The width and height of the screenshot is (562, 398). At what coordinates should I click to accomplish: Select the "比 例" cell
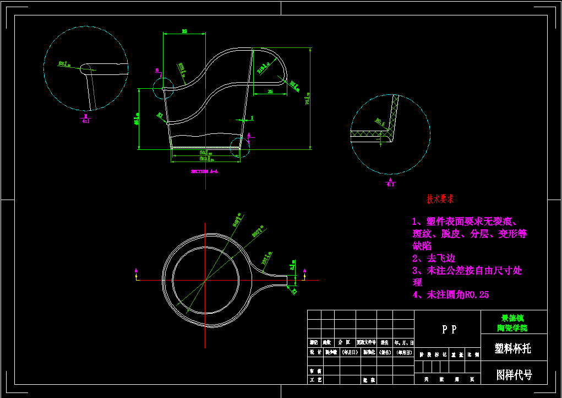point(472,354)
